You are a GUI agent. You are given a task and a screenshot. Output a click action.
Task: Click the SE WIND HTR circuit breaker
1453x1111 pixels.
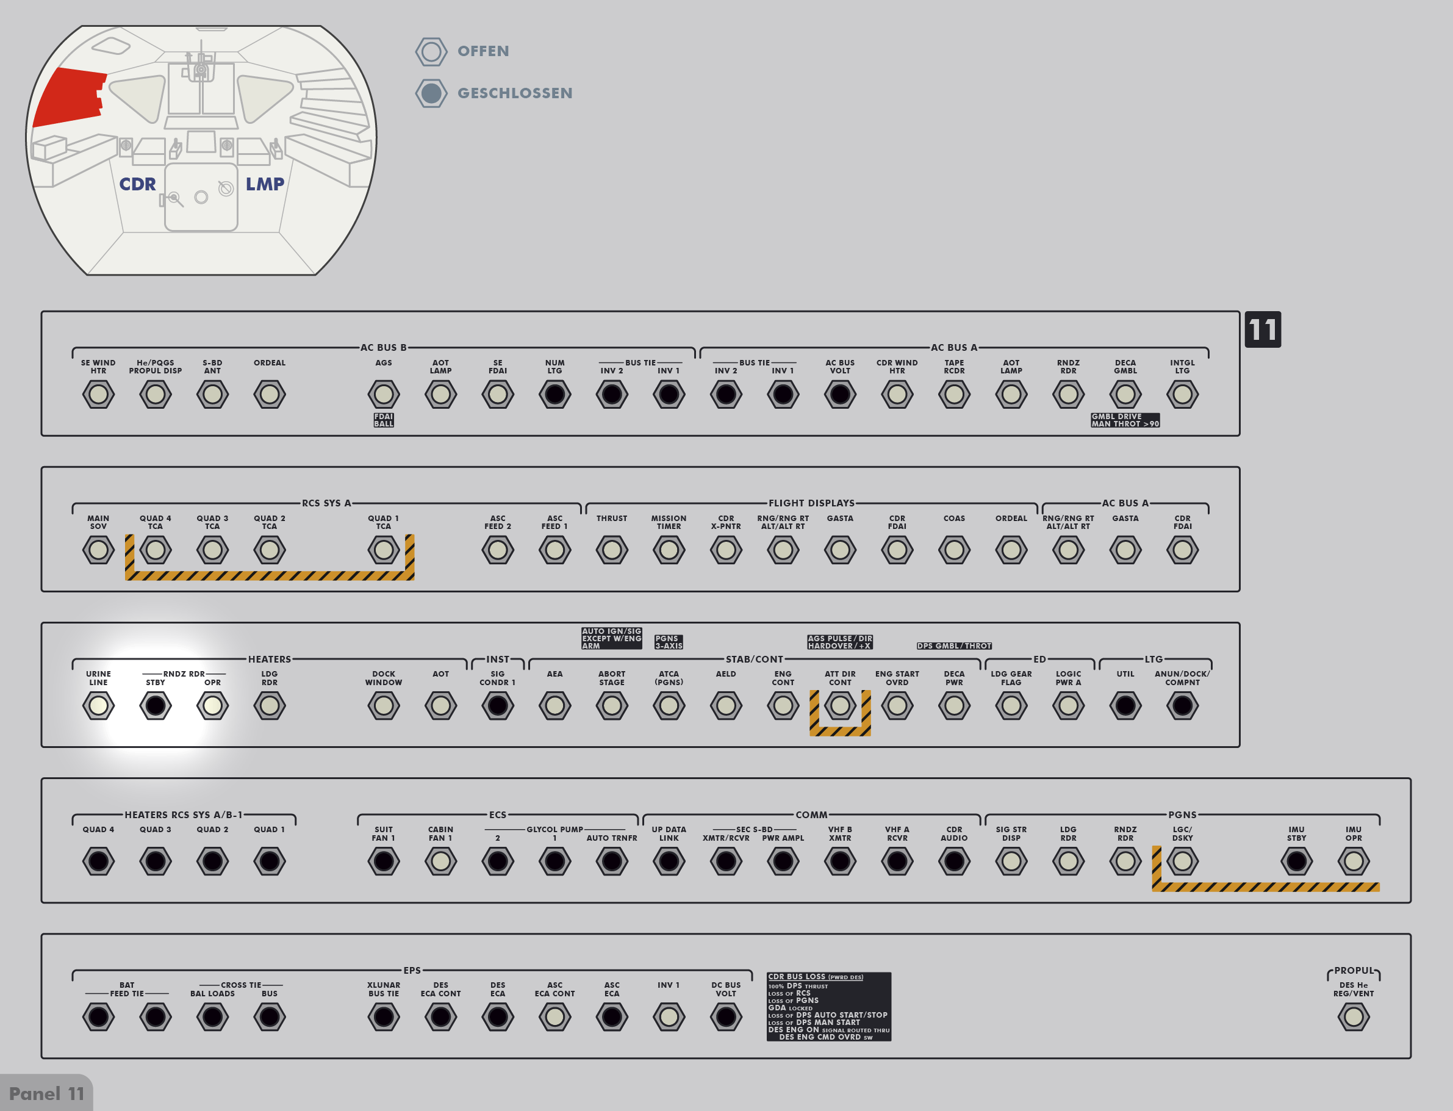click(x=98, y=395)
